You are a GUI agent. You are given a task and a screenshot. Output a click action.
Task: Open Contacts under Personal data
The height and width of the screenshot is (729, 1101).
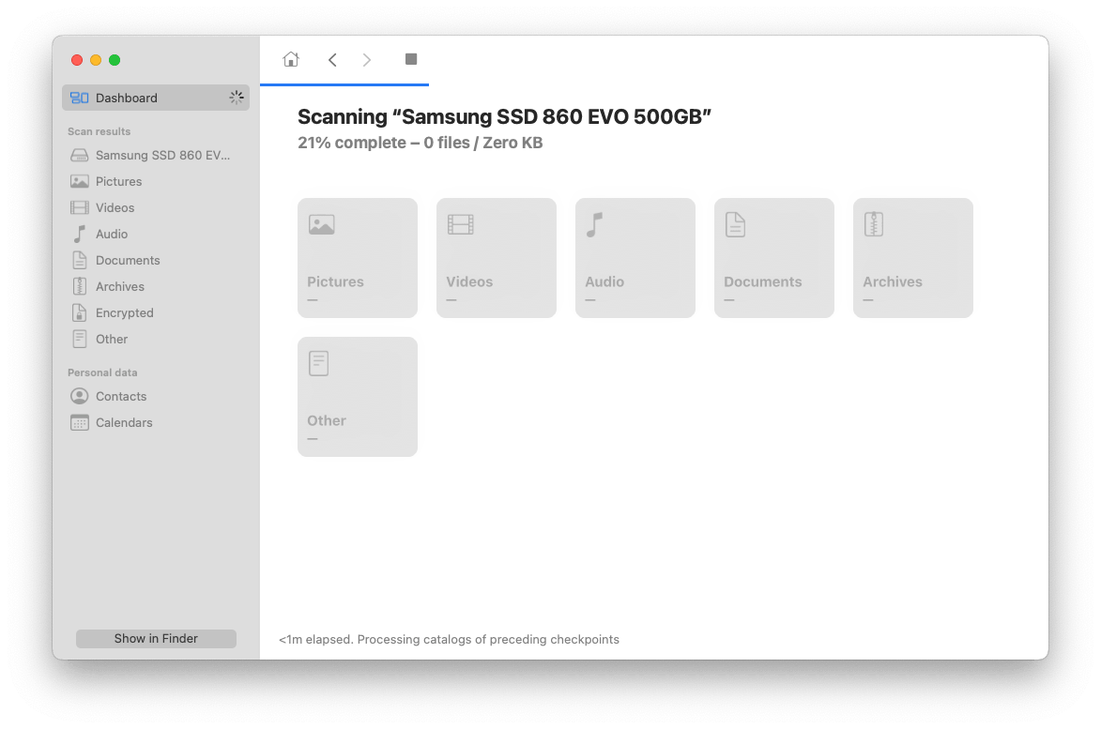coord(156,397)
